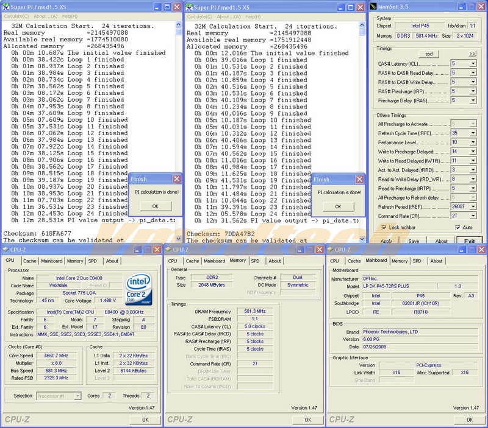Open the Refresh Cycle Time (tRFC) dropdown
Image resolution: width=488 pixels, height=428 pixels.
(473, 133)
